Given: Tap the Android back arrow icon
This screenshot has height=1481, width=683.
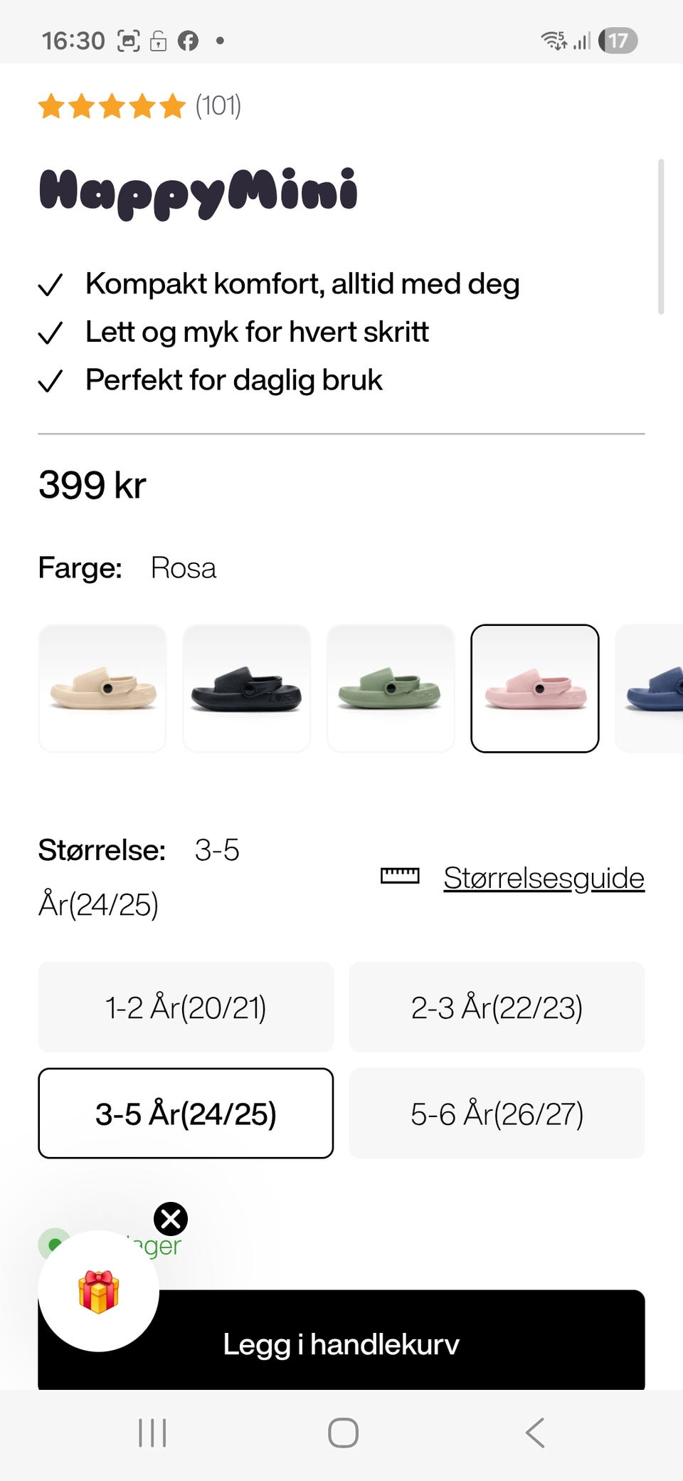Looking at the screenshot, I should tap(535, 1433).
